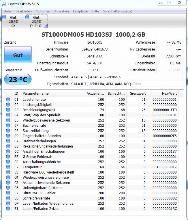The image size is (188, 220).
Task: Click status orb of Start/Stop des Spindels
Action: coord(8,115)
